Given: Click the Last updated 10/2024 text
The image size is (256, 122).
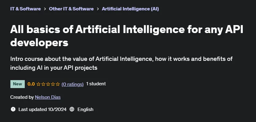Looking at the screenshot, I should (43, 109).
